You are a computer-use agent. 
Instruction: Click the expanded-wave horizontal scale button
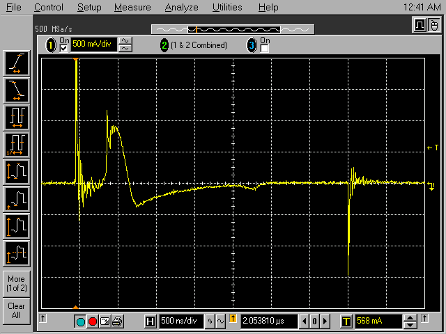click(x=220, y=321)
